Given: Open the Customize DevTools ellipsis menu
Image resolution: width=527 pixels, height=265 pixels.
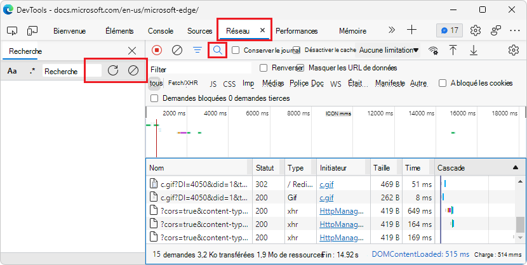Looking at the screenshot, I should pyautogui.click(x=515, y=30).
